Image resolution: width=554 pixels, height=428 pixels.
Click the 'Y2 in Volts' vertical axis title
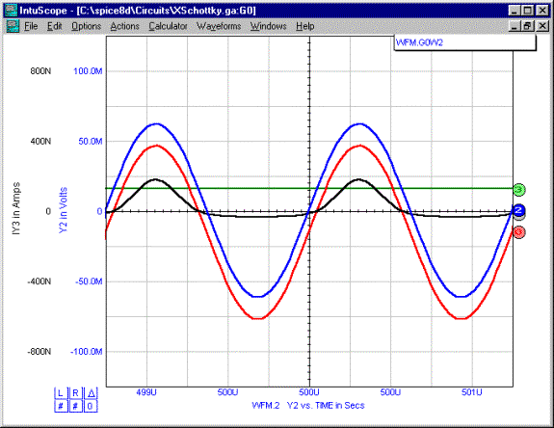pos(63,210)
